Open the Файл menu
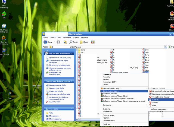The width and height of the screenshot is (174, 127). pos(45,38)
